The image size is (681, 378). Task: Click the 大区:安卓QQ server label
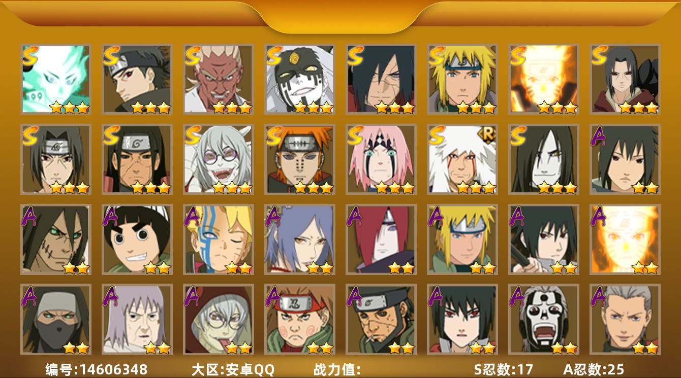233,369
